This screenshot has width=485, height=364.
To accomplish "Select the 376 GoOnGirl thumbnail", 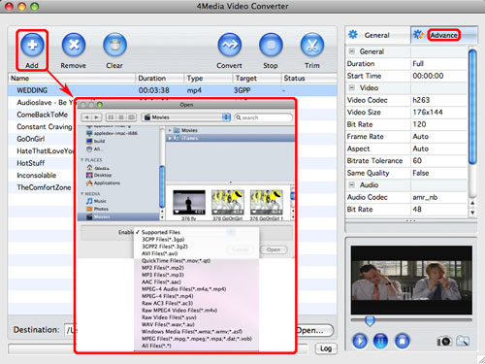I will 228,203.
